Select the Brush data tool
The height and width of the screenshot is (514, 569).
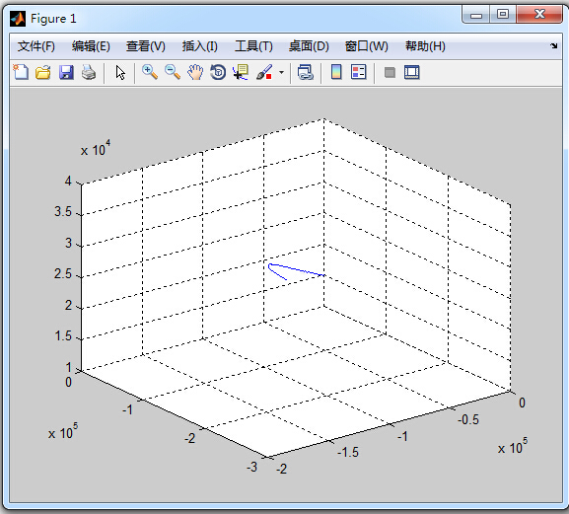coord(264,72)
